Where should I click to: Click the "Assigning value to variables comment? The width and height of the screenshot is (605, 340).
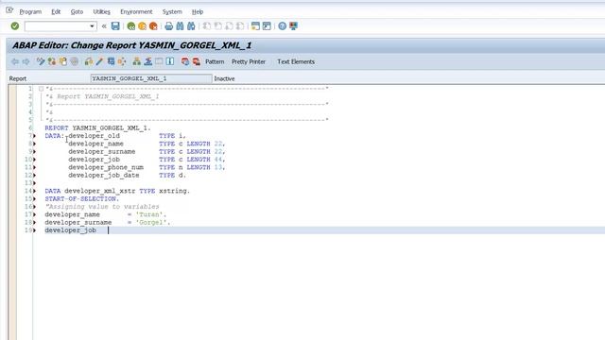102,207
